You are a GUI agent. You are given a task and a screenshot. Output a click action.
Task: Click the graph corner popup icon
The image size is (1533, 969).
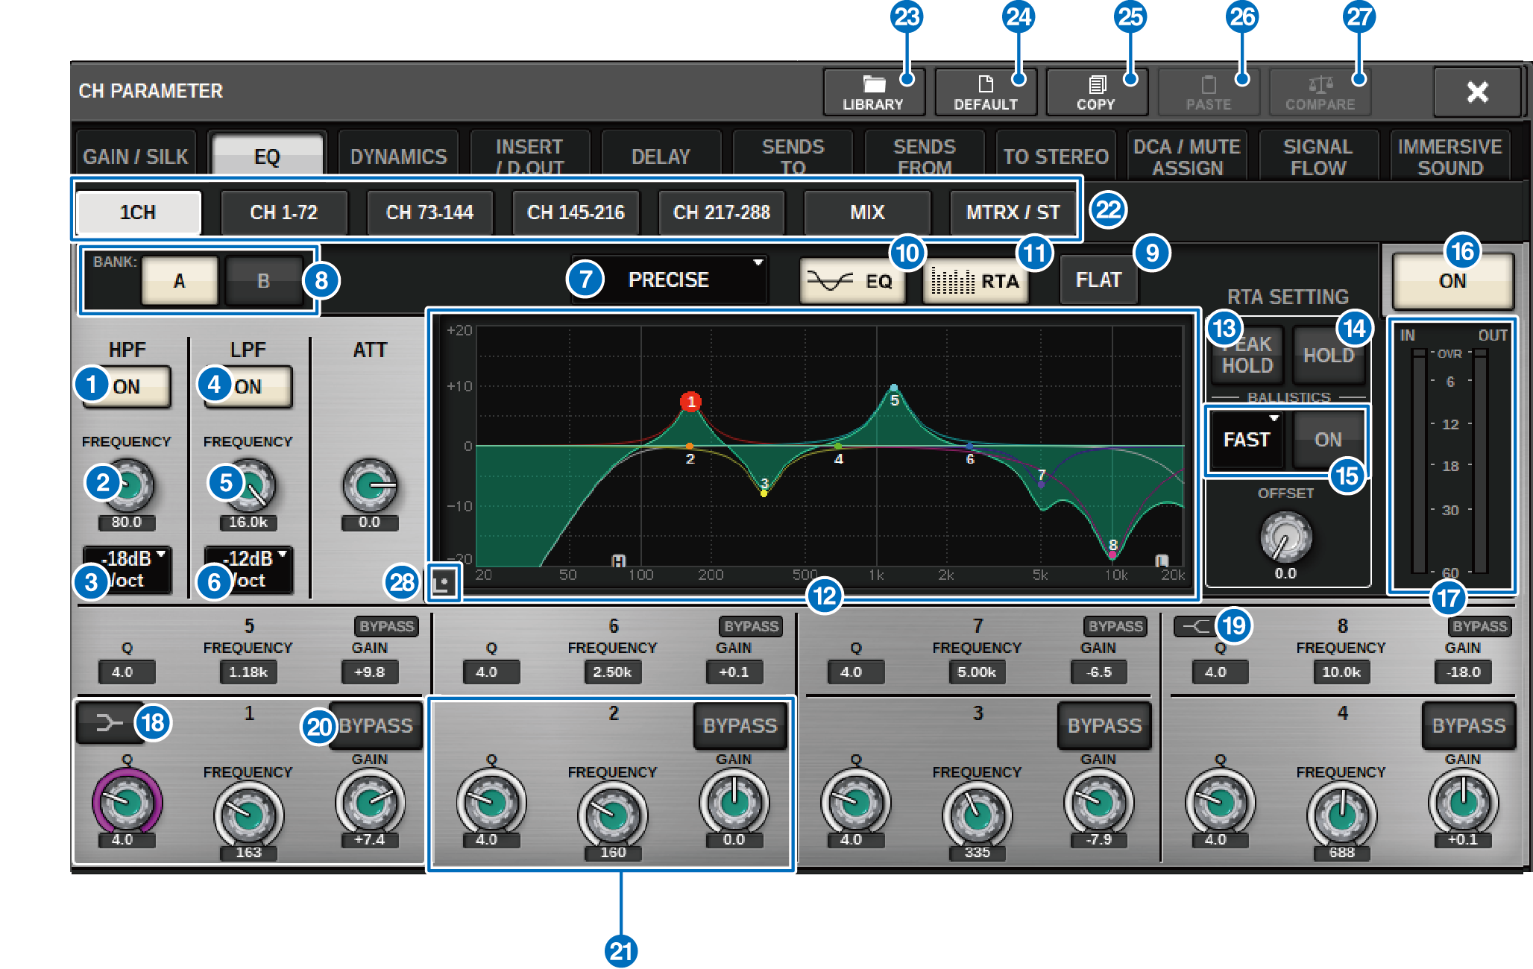[443, 583]
